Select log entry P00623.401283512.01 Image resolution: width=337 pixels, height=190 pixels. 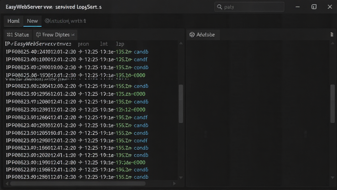(x=77, y=125)
